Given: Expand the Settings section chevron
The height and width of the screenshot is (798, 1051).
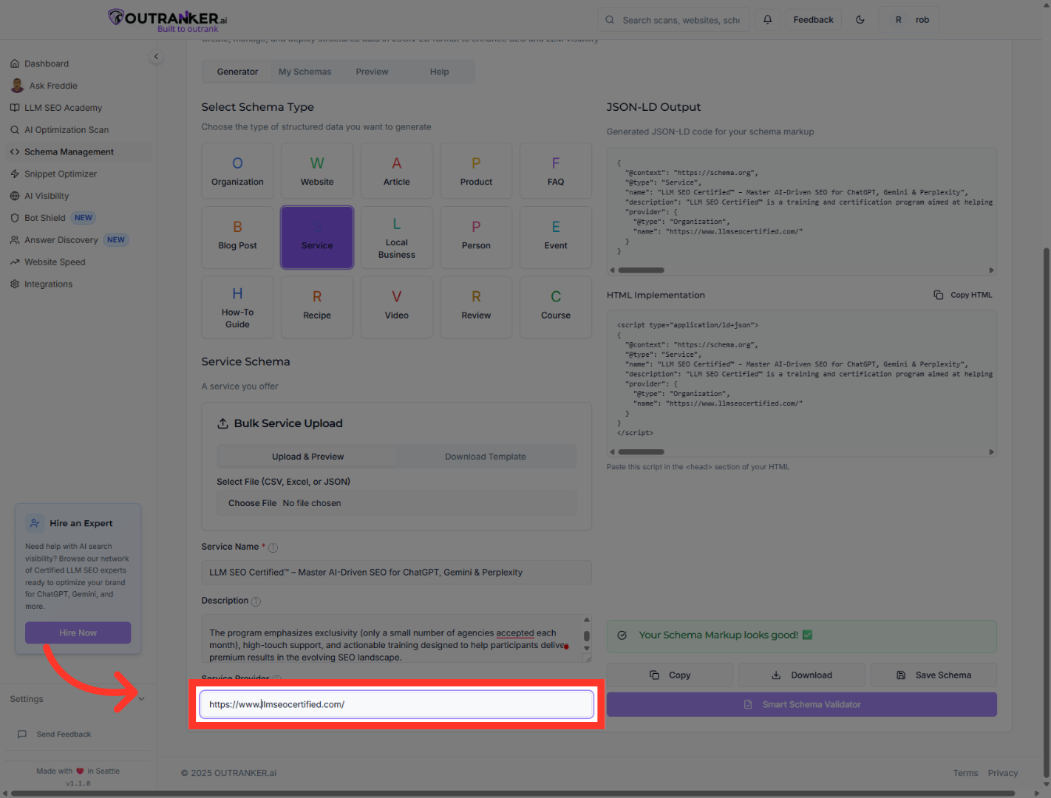Looking at the screenshot, I should (141, 699).
